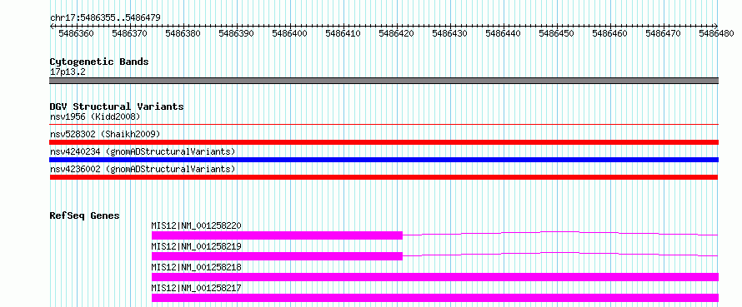Image resolution: width=742 pixels, height=307 pixels.
Task: Select ruler position 5486380
Action: tap(183, 33)
